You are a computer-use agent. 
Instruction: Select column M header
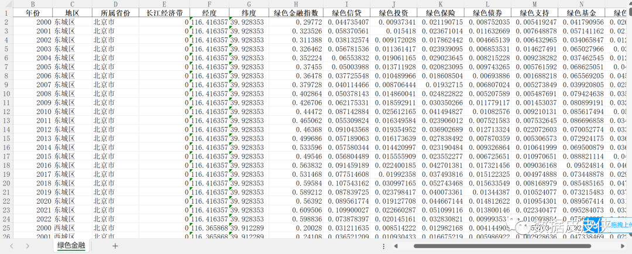click(534, 4)
